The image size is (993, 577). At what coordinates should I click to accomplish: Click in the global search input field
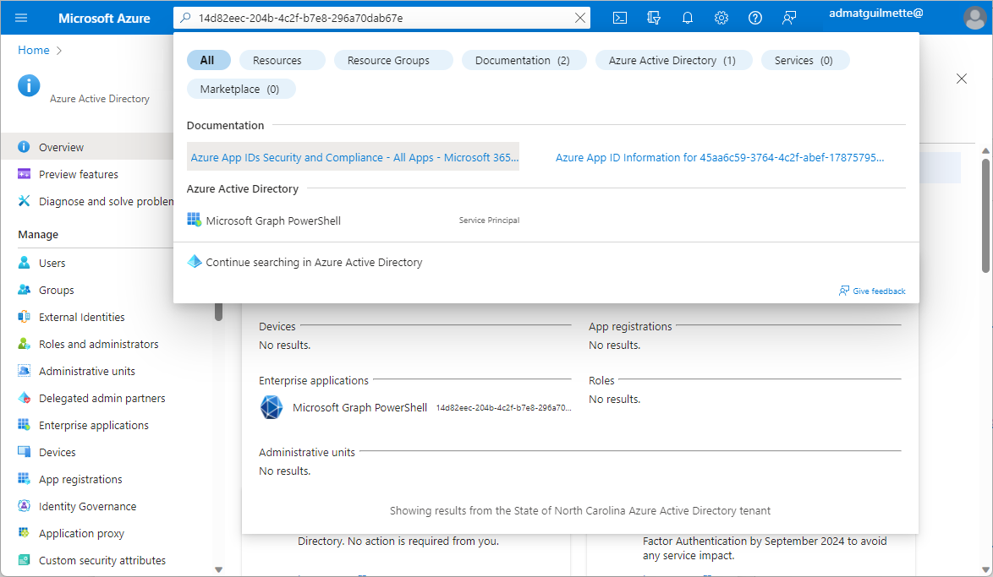tap(381, 18)
